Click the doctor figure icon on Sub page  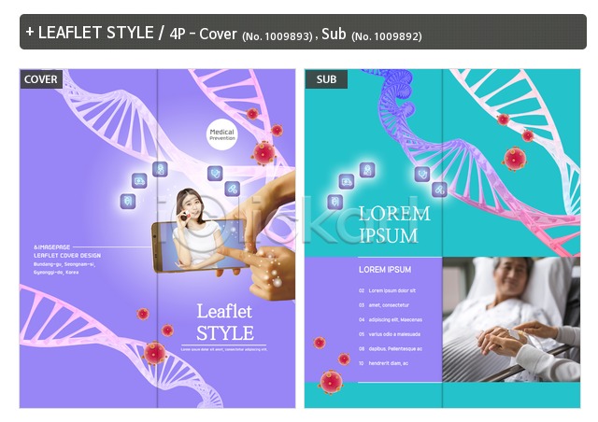(367, 170)
